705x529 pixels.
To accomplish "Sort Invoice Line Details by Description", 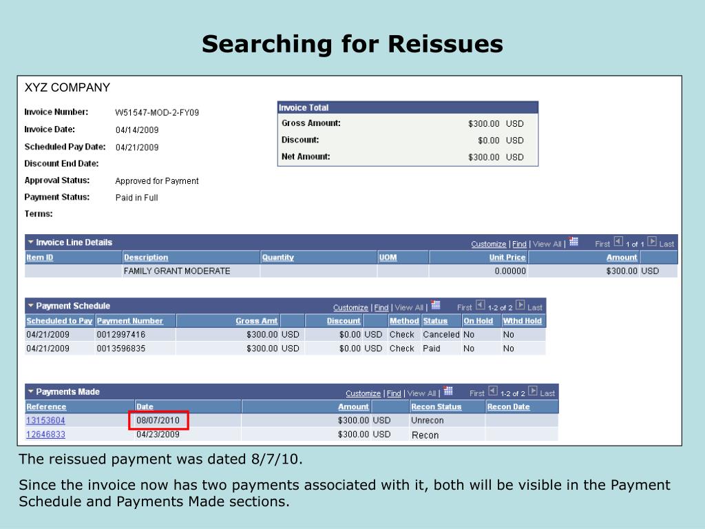I will coord(145,258).
